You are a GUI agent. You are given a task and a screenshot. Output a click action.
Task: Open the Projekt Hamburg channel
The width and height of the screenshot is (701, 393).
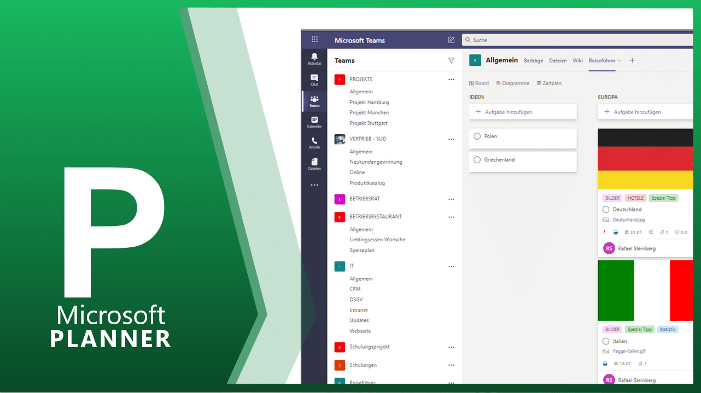point(369,102)
